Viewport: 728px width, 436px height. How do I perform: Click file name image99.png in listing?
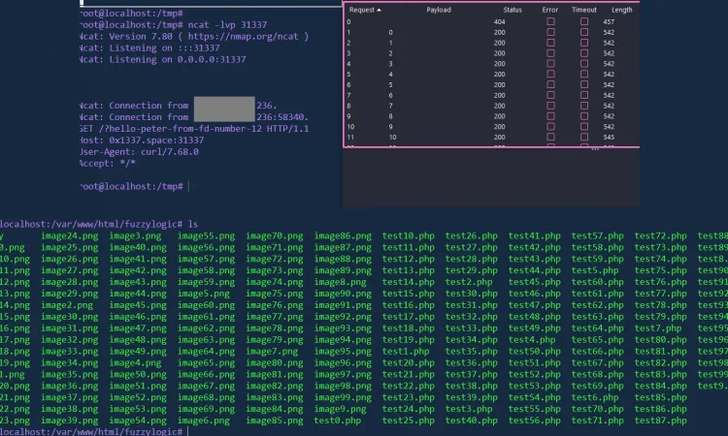click(x=343, y=397)
